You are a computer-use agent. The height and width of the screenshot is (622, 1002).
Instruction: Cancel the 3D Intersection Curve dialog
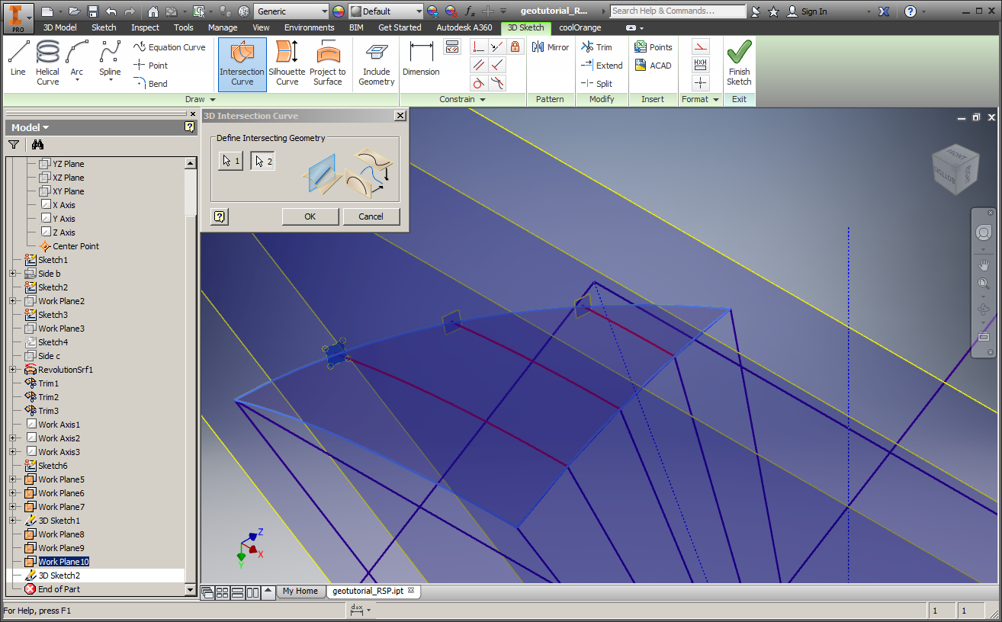tap(371, 216)
